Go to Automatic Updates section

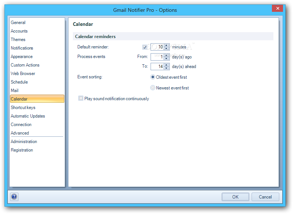[28, 116]
